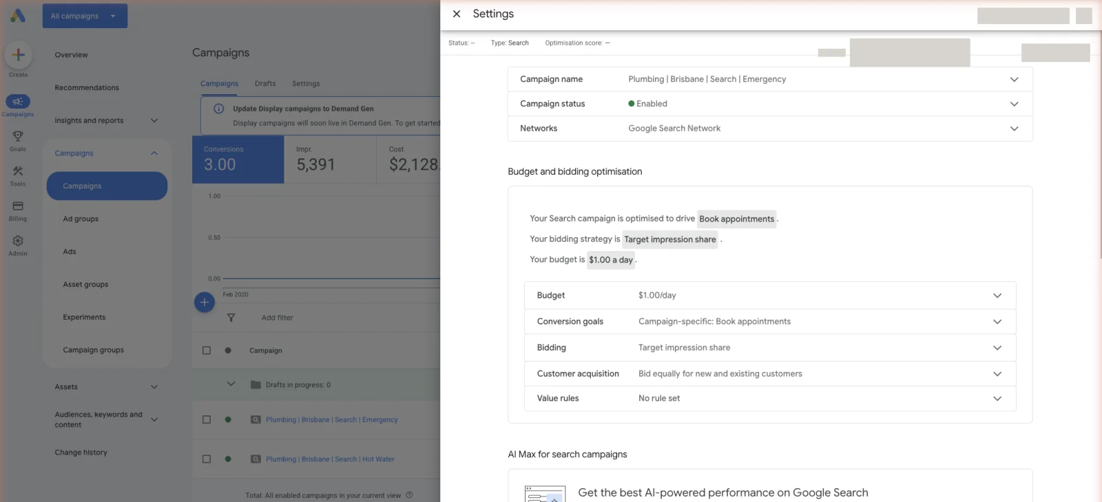Switch to the Settings tab
The height and width of the screenshot is (502, 1102).
(306, 83)
